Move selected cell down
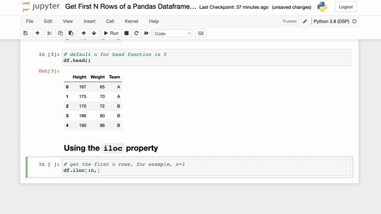The height and width of the screenshot is (214, 381). [94, 33]
